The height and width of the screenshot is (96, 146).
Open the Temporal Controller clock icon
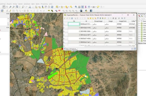49,7
